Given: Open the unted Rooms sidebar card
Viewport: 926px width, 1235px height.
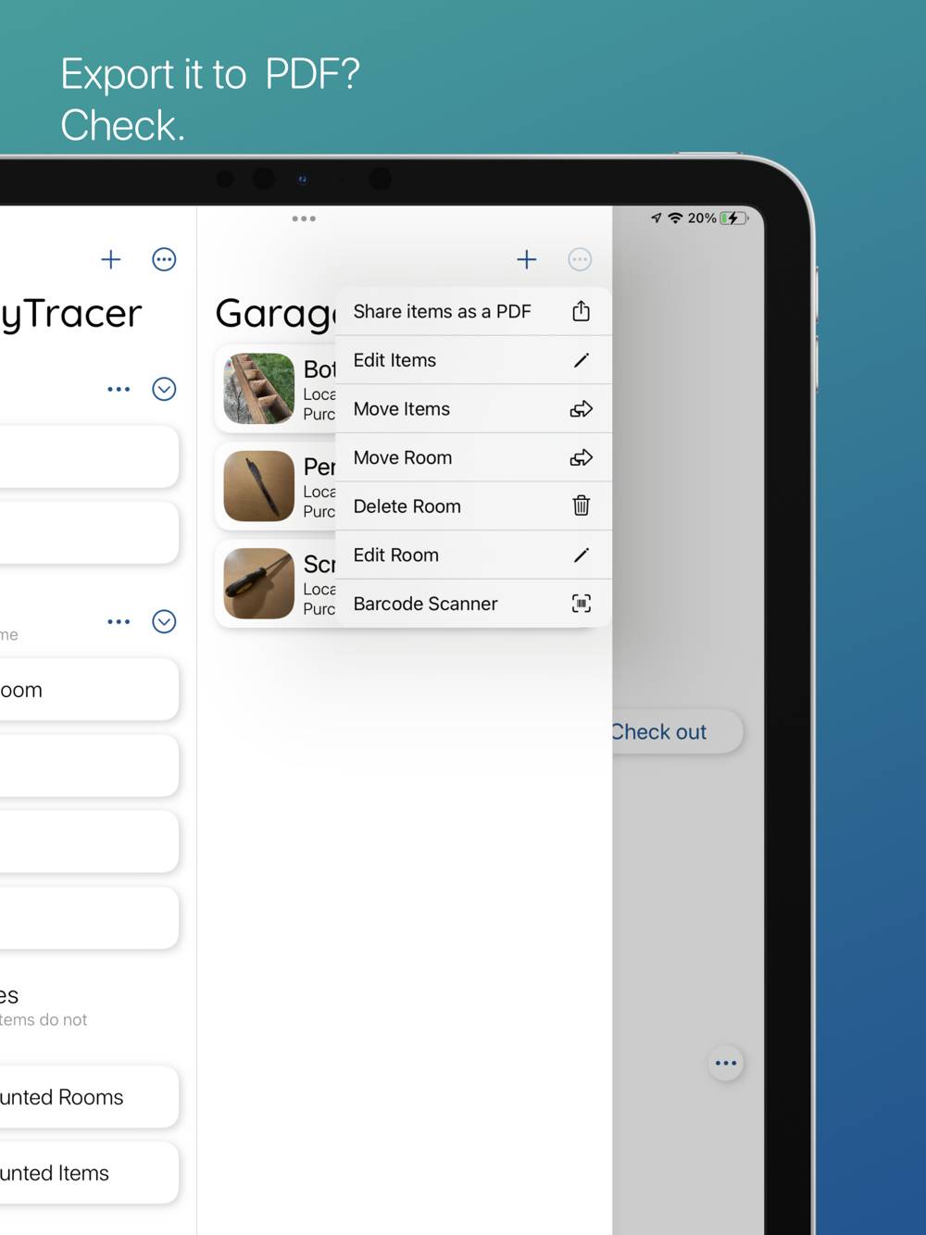Looking at the screenshot, I should [x=89, y=1097].
